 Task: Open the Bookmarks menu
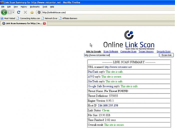(35, 7)
